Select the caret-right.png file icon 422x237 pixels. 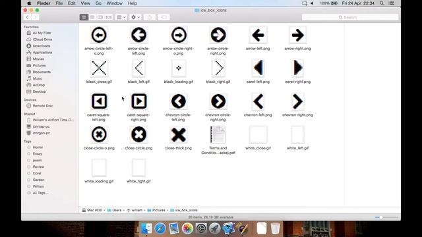coord(297,68)
